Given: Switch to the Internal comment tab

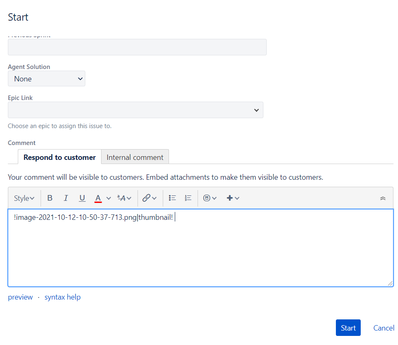Looking at the screenshot, I should pos(135,157).
